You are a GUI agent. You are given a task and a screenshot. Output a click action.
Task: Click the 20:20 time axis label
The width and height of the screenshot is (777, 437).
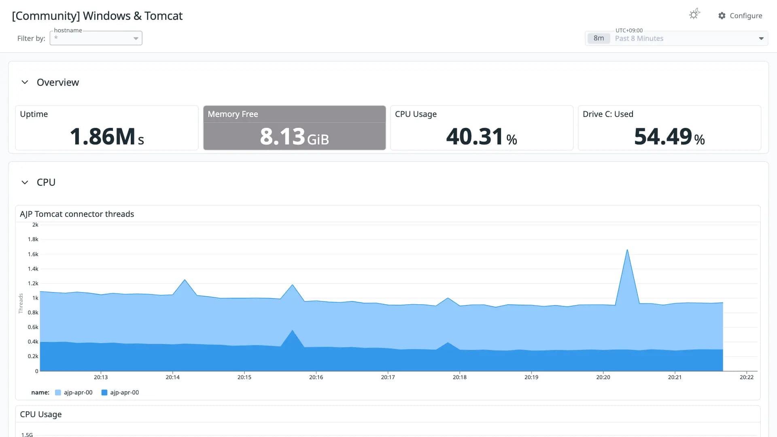pyautogui.click(x=603, y=377)
